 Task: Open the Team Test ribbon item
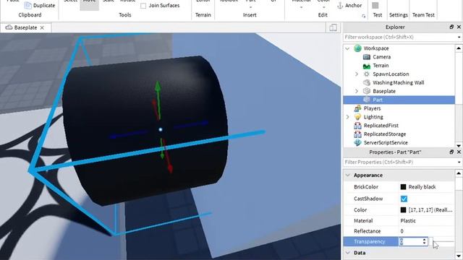point(423,14)
